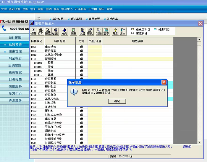Close the 提示信息 dialog
This screenshot has width=207, height=162.
point(164,82)
